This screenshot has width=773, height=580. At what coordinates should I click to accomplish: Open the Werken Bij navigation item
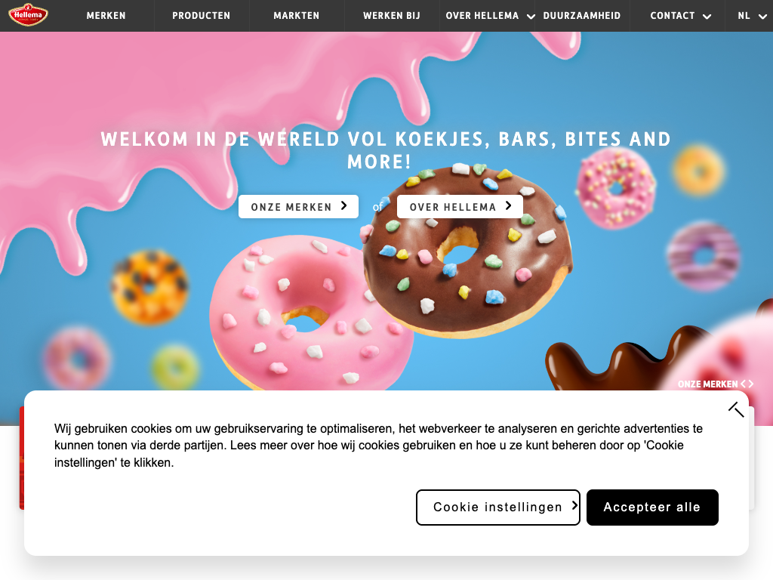(392, 16)
